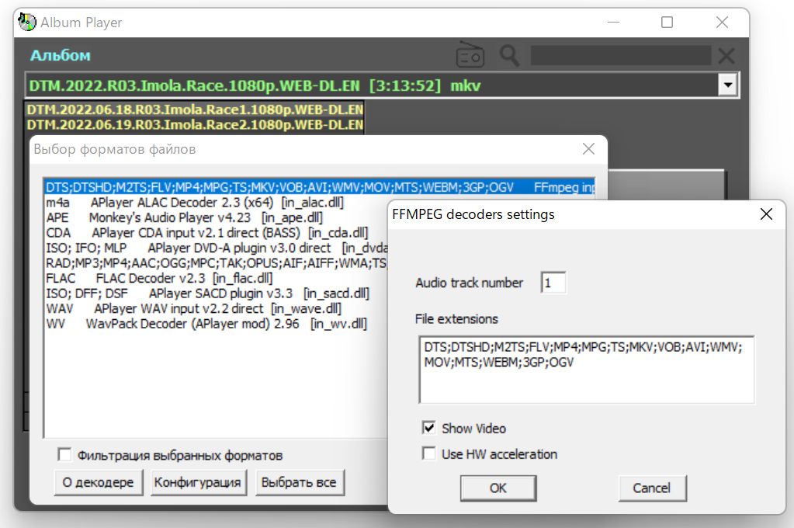Select the FFmpeg DTS;DTSHD;M2TS formats row
Viewport: 794px width, 528px height.
tap(320, 187)
